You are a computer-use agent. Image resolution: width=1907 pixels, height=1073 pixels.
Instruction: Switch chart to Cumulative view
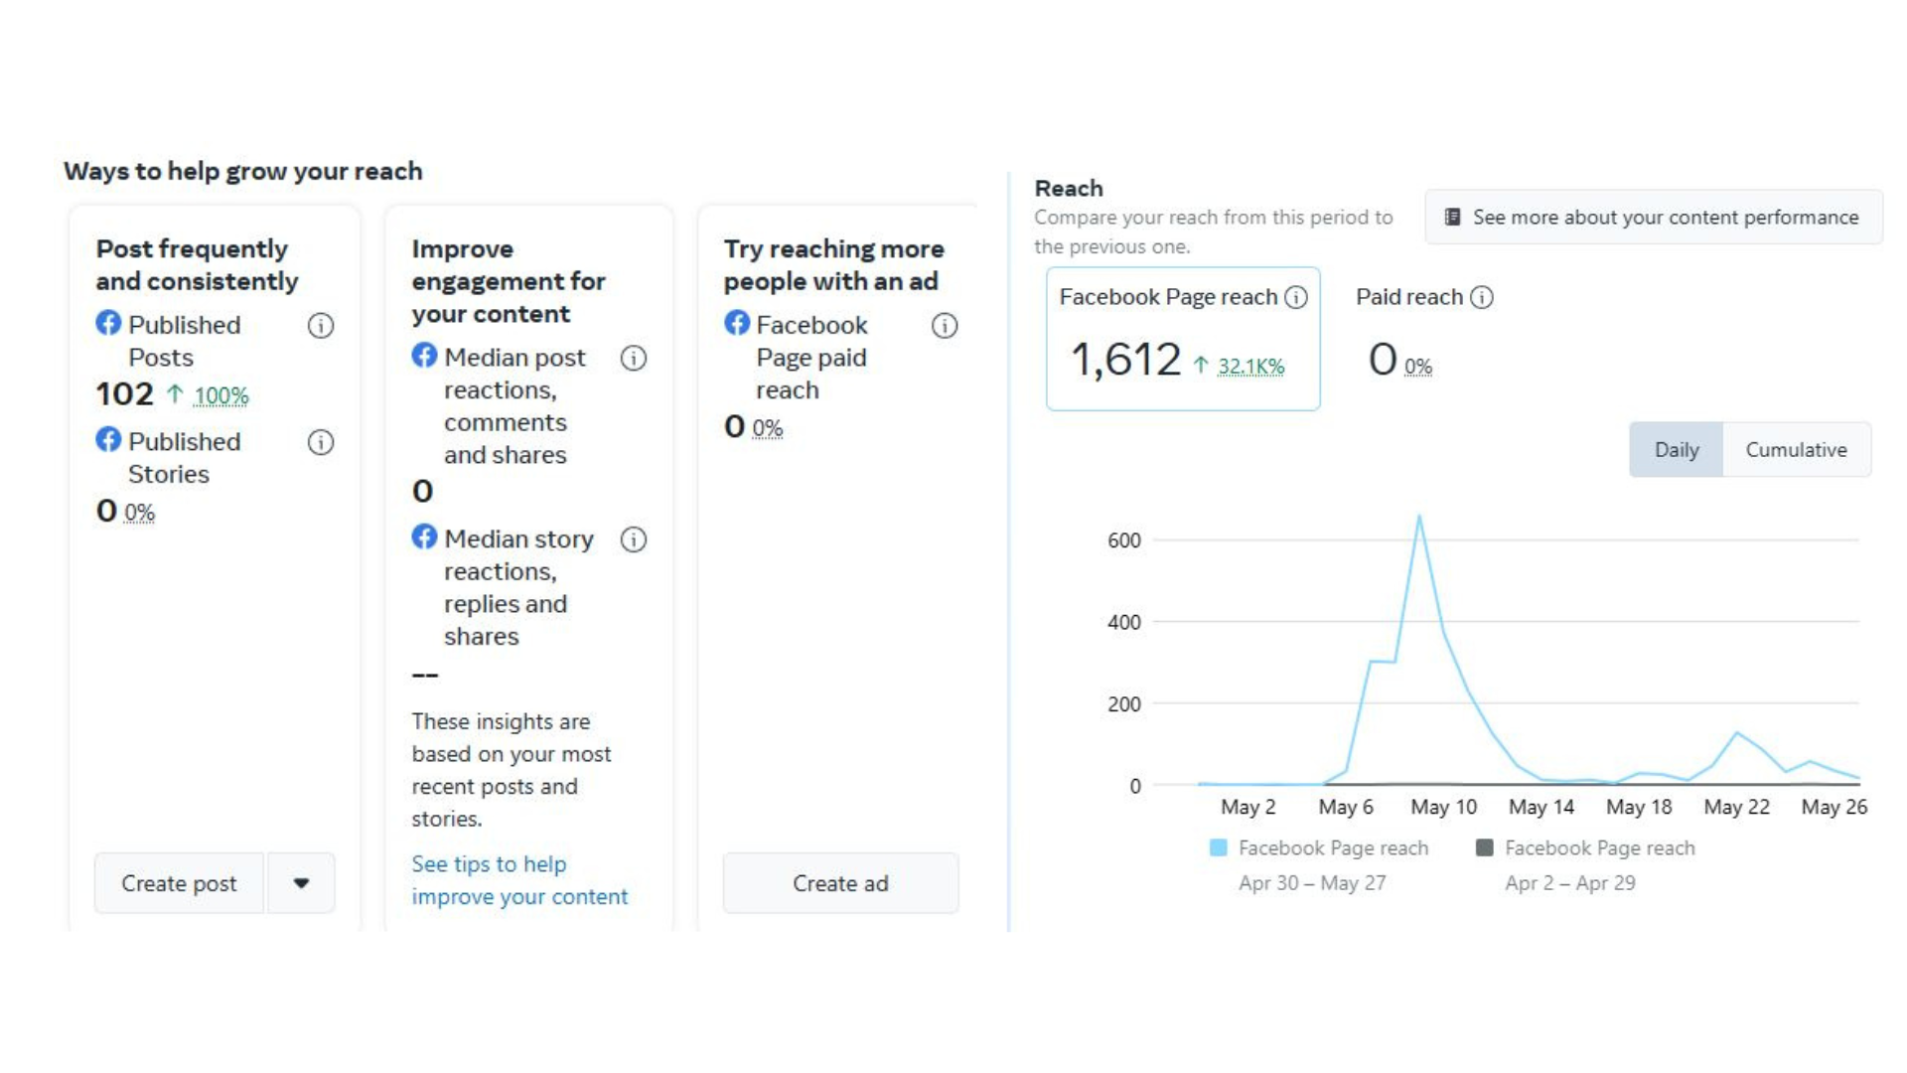click(x=1796, y=450)
